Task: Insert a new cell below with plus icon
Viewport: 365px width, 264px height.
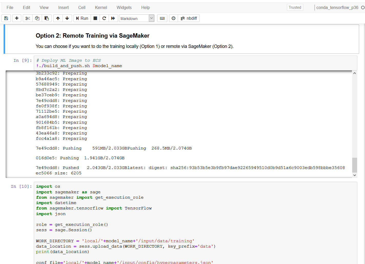Action: [17, 18]
